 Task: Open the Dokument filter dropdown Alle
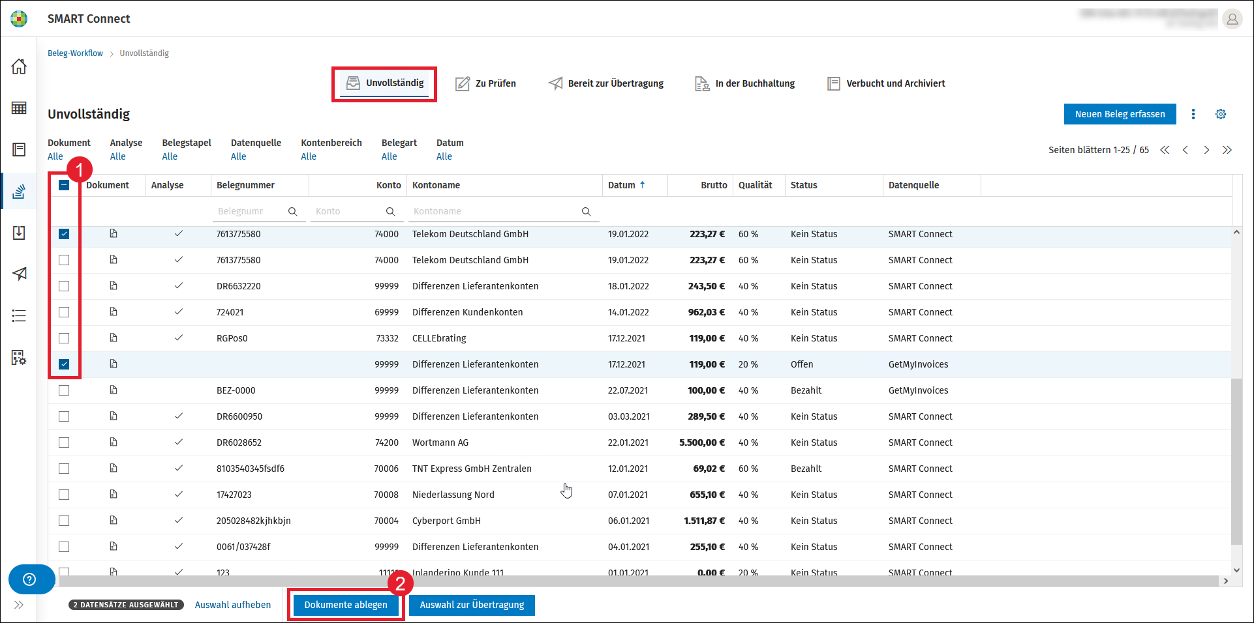pyautogui.click(x=55, y=156)
